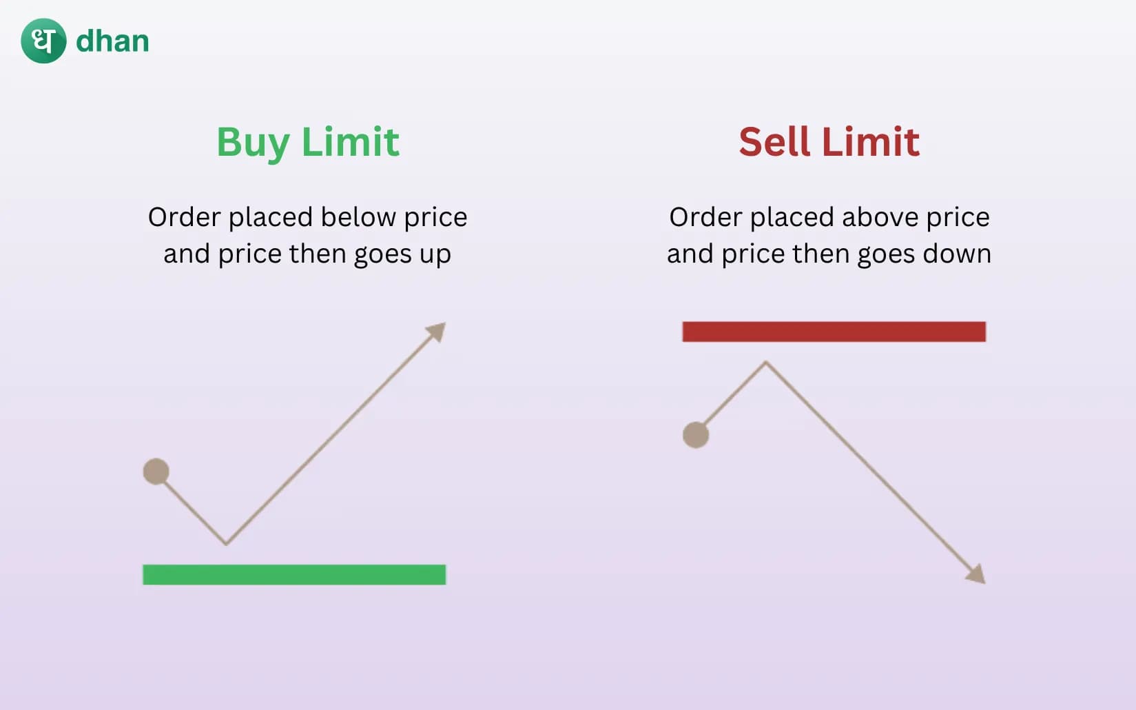
Task: Click the green buy limit bar
Action: pyautogui.click(x=294, y=574)
